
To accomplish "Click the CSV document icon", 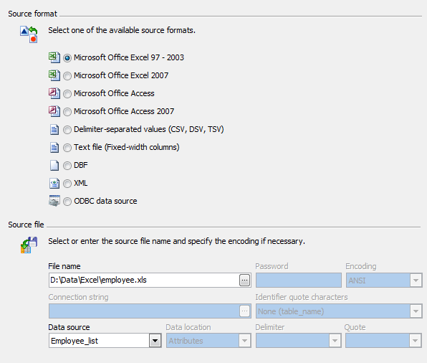I will [54, 130].
